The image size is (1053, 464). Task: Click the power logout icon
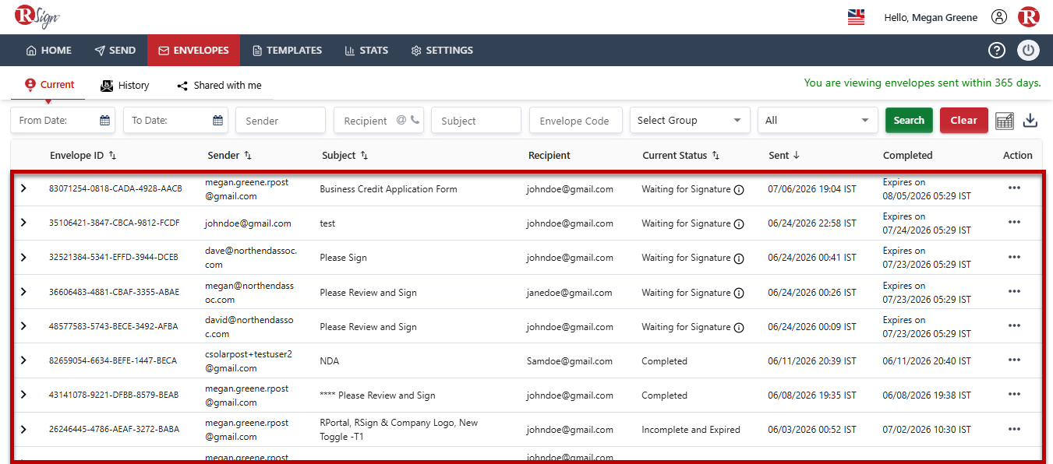coord(1028,51)
